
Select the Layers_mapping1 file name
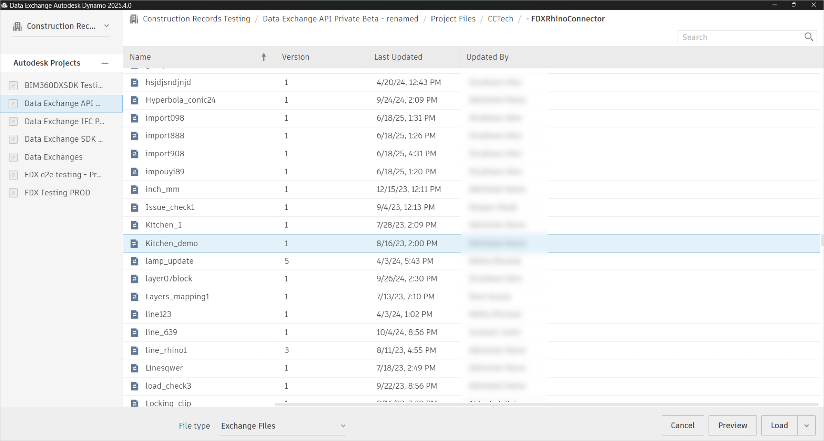(x=178, y=297)
